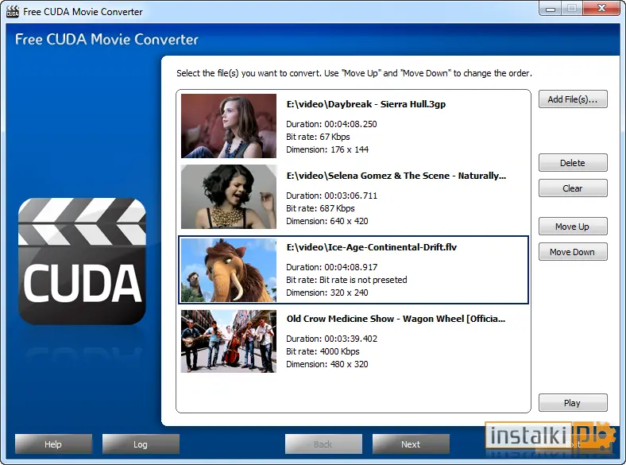Click the Duration 00:04:08.917 text
Screen dimensions: 626x465
pyautogui.click(x=331, y=267)
